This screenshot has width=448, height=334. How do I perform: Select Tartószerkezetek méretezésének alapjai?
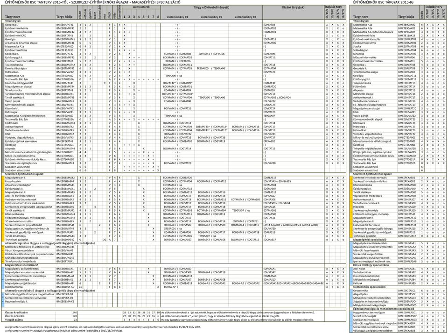[28, 94]
